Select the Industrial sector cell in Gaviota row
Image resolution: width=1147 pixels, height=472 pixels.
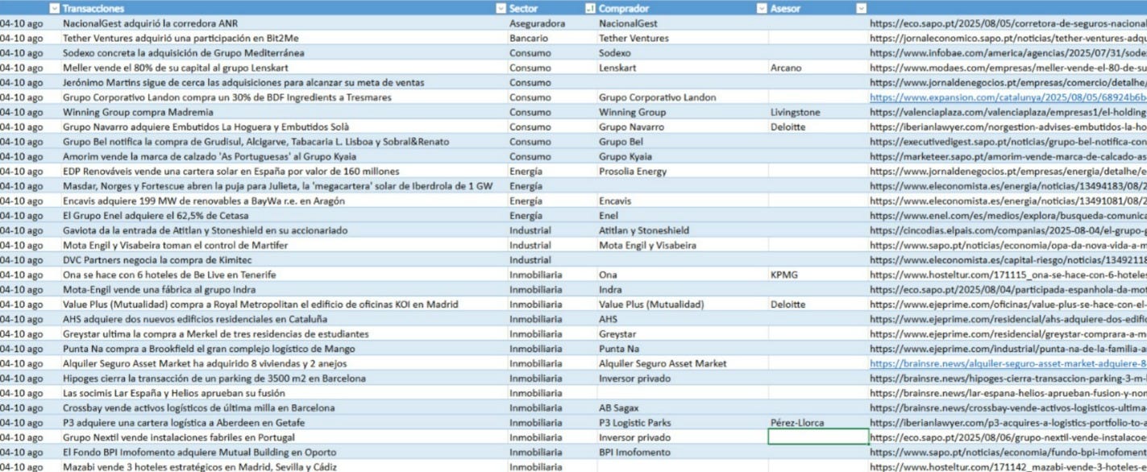pyautogui.click(x=551, y=230)
